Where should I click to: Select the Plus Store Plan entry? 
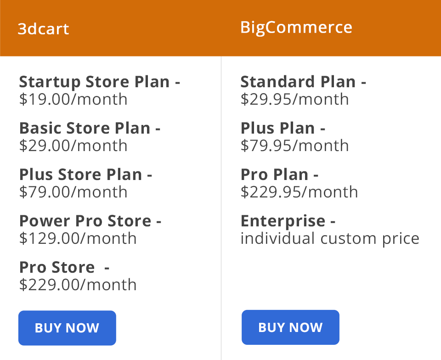point(86,175)
